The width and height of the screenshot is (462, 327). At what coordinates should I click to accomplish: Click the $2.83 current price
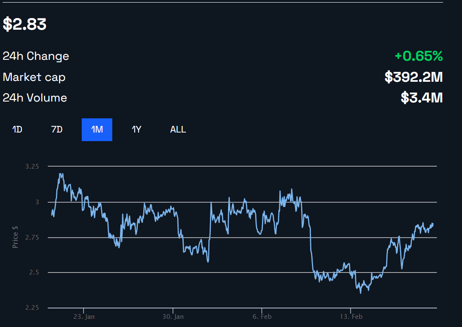point(25,24)
